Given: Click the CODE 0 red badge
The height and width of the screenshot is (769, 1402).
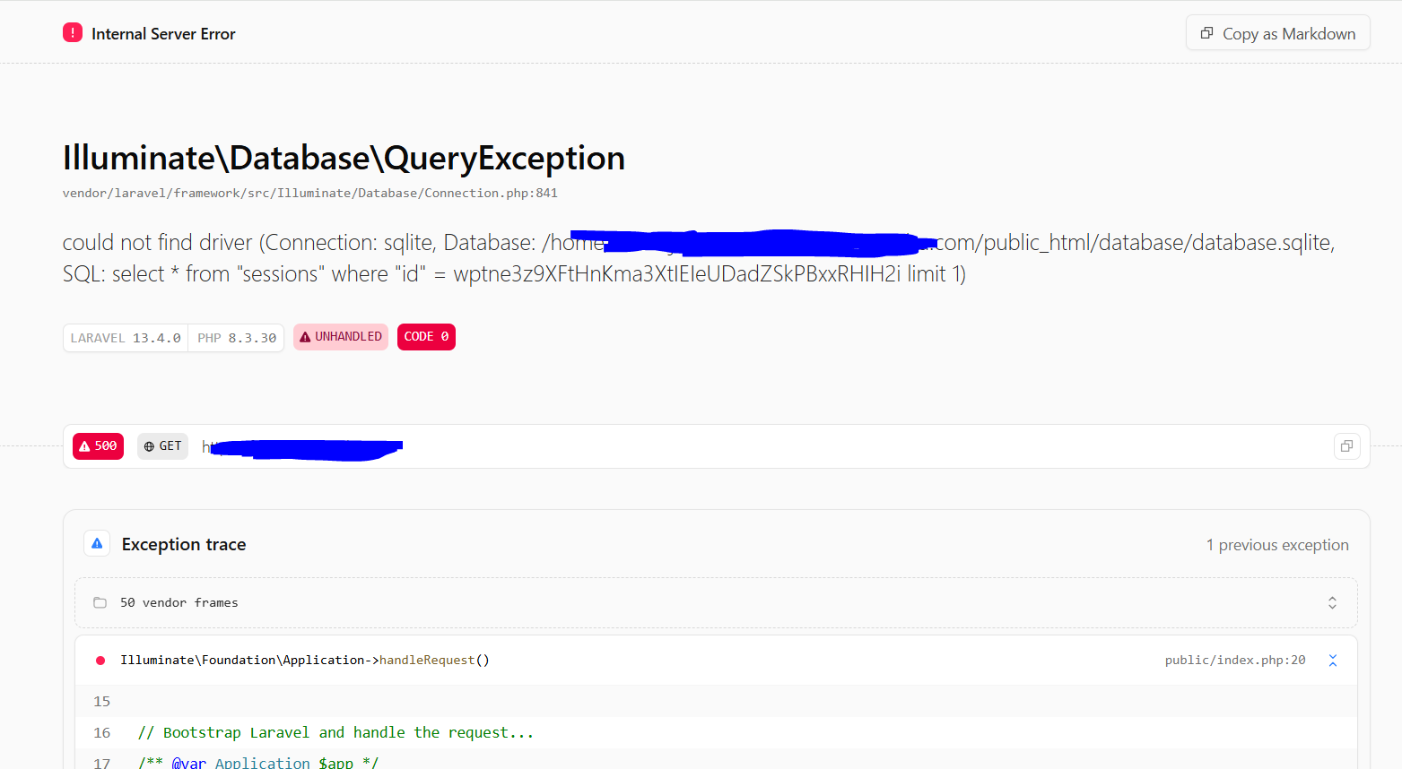Looking at the screenshot, I should click(x=426, y=337).
